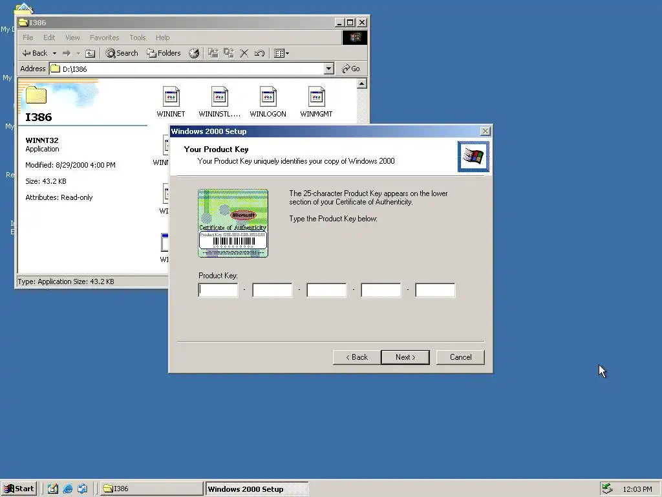Click the system tray network icon
The height and width of the screenshot is (497, 662).
coord(608,489)
